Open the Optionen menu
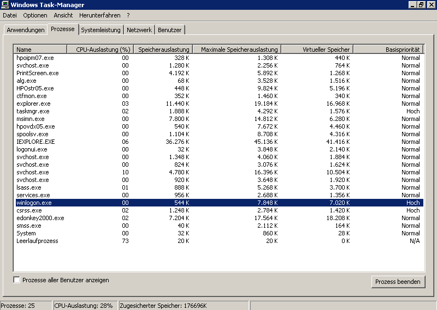 (35, 15)
